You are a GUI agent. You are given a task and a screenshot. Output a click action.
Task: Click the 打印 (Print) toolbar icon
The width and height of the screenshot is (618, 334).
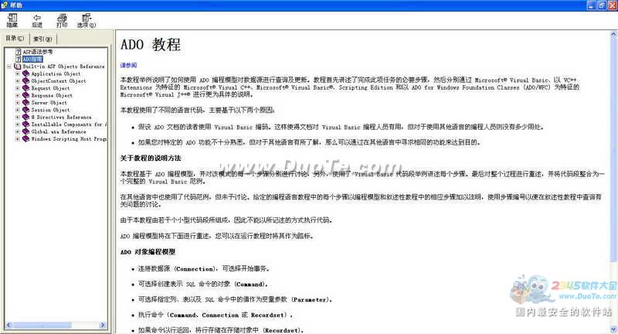pos(61,17)
